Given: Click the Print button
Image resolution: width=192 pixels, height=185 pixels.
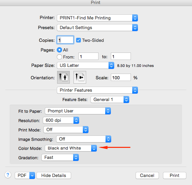Looking at the screenshot, I should click(175, 175).
